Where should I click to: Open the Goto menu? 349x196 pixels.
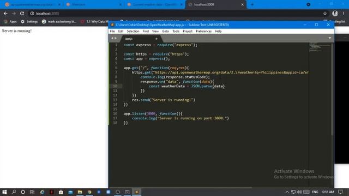click(165, 32)
